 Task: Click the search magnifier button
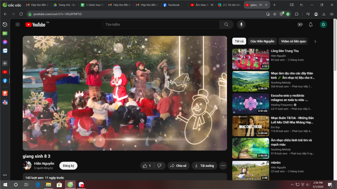point(226,25)
